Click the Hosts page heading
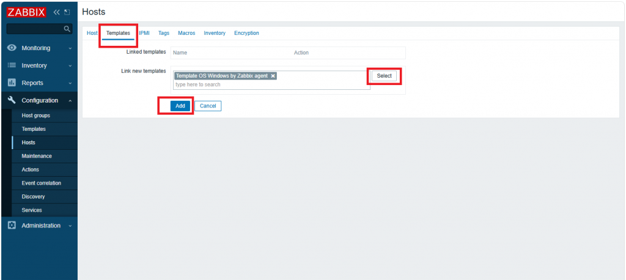This screenshot has width=626, height=280. pos(94,12)
